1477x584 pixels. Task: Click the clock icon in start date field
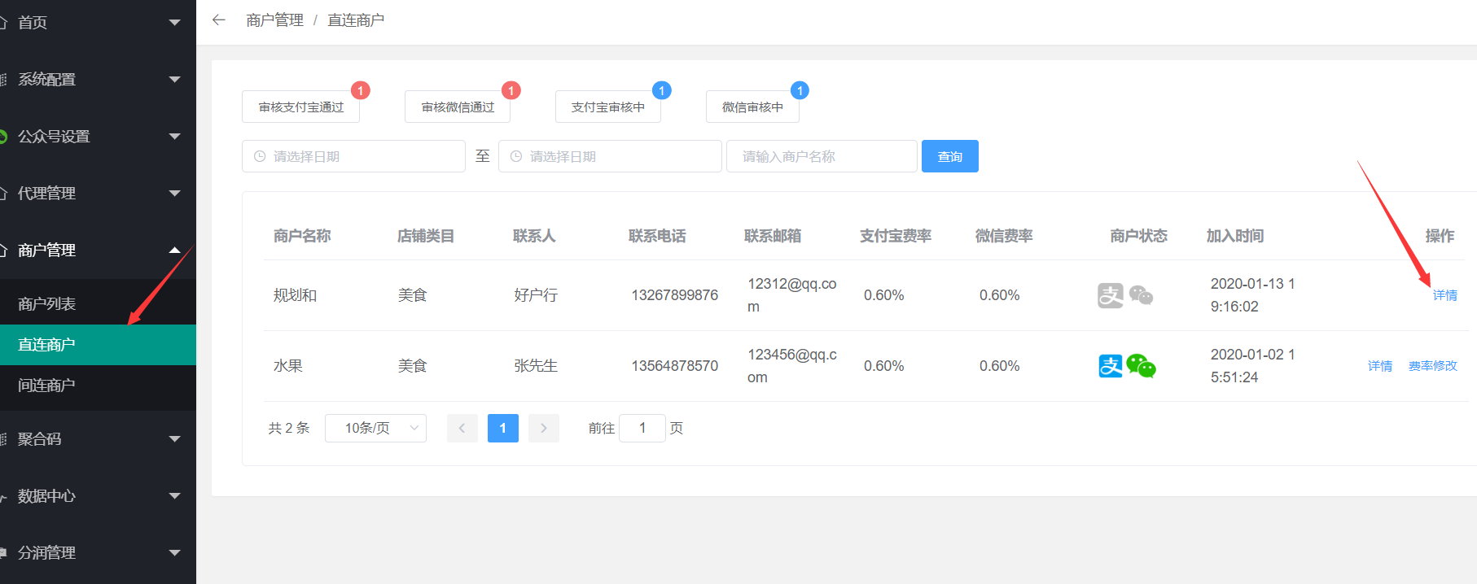pyautogui.click(x=260, y=156)
